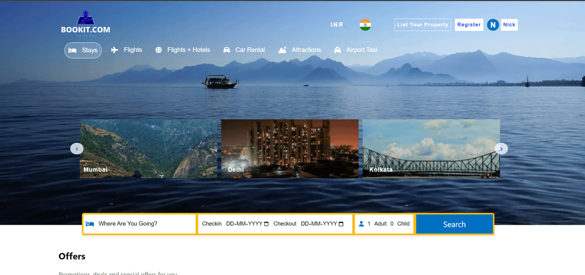Click the India flag icon
Image resolution: width=585 pixels, height=275 pixels.
(365, 25)
